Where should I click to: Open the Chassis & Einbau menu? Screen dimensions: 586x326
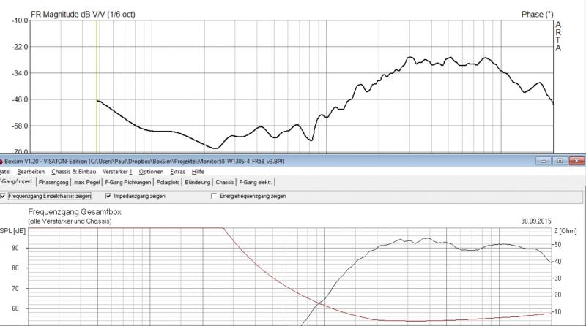(74, 172)
